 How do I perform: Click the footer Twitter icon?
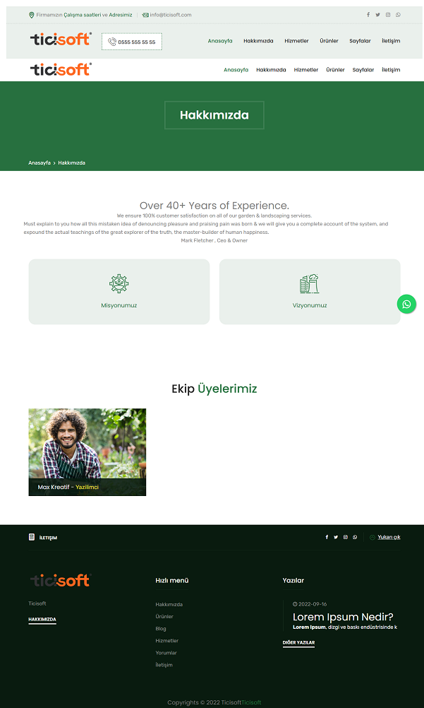tap(336, 537)
